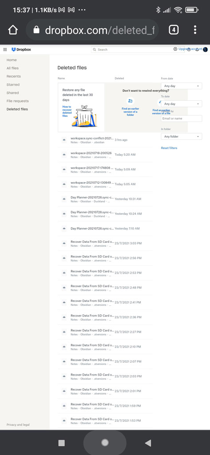Tap the browser address bar URL
Viewport: 210px width, 455px height.
[x=100, y=30]
